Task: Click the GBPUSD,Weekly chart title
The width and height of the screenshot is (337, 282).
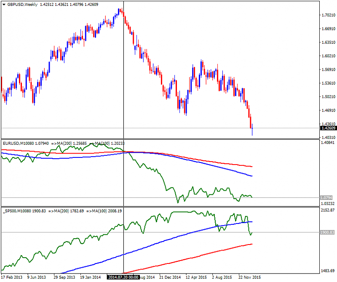Action: (x=21, y=4)
